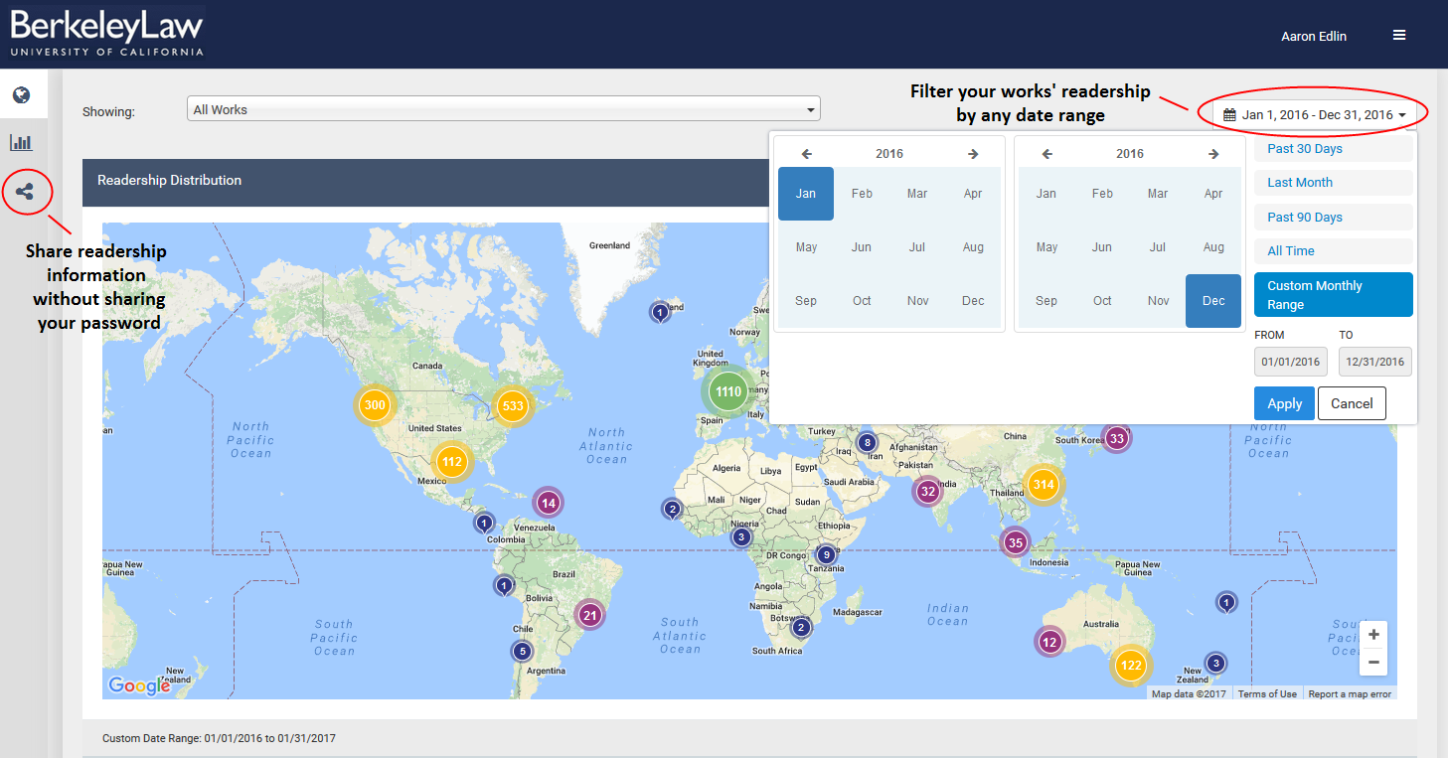Open the bar chart statistics view
The height and width of the screenshot is (758, 1448).
click(21, 143)
